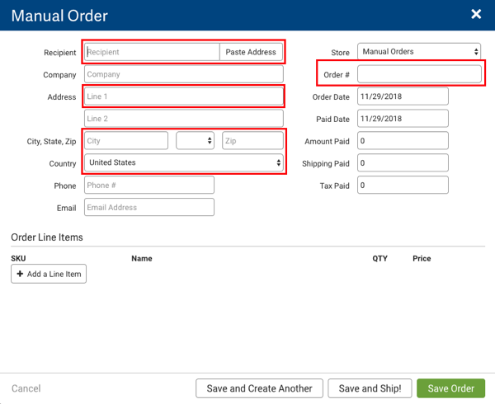Click the Zip code field
Viewport: 495px width, 404px height.
click(x=252, y=141)
